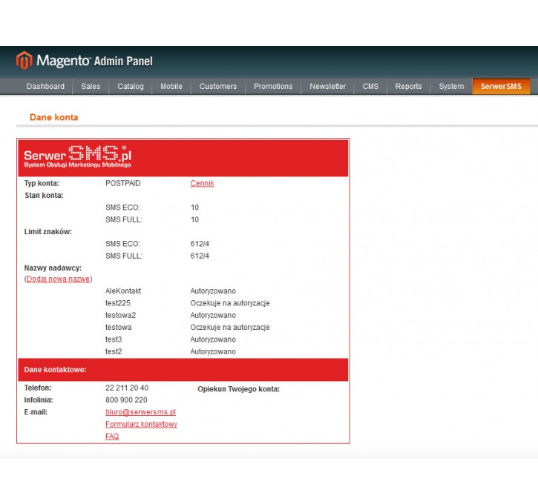Select the test2 sender name

click(114, 351)
